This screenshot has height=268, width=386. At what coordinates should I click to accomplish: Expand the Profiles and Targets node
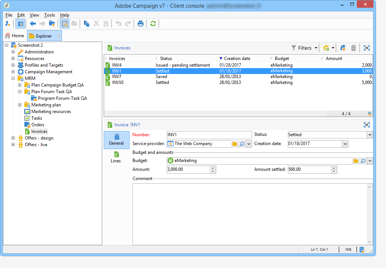[13, 65]
